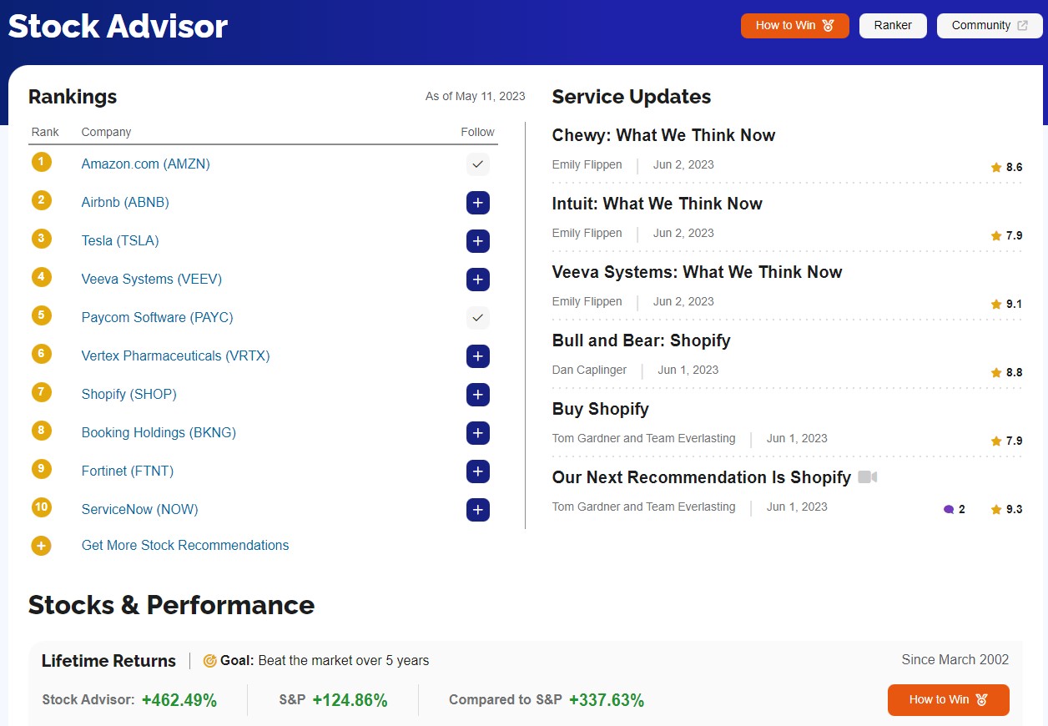The height and width of the screenshot is (726, 1048).
Task: Open the Bull and Bear: Shopify article
Action: point(641,340)
